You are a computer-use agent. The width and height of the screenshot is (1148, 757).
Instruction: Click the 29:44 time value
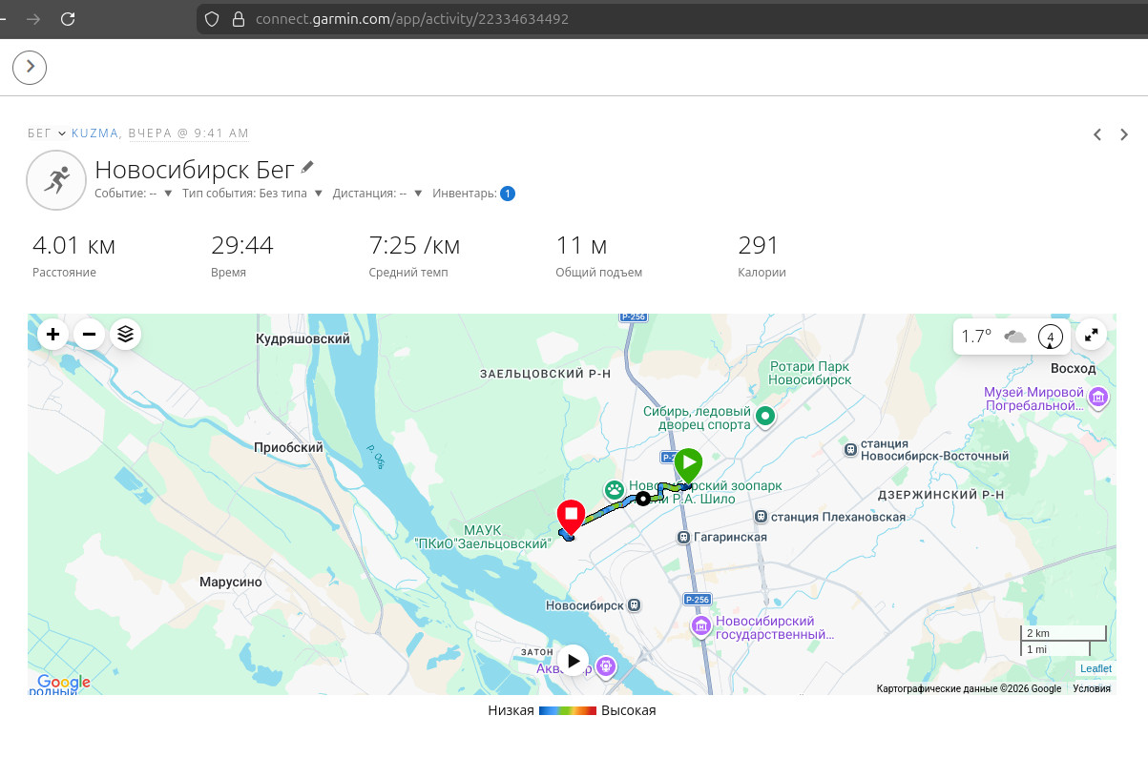click(x=242, y=246)
